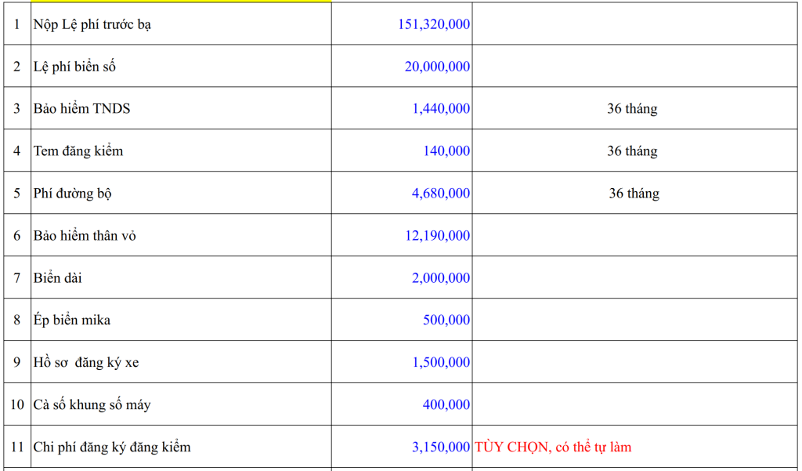Select the 'Hồ sơ đăng ký xe' cell

tap(86, 363)
